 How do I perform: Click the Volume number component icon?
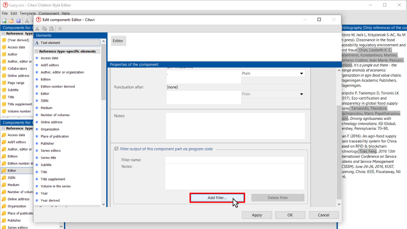4,112
